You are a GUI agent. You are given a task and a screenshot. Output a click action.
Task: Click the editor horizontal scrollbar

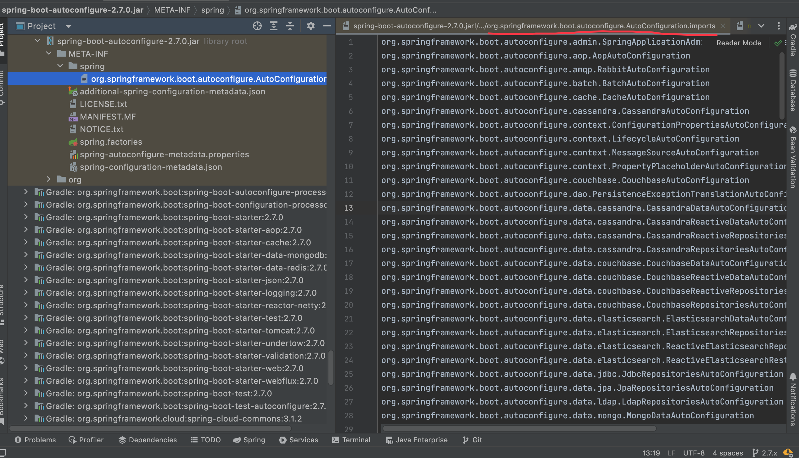pos(519,428)
